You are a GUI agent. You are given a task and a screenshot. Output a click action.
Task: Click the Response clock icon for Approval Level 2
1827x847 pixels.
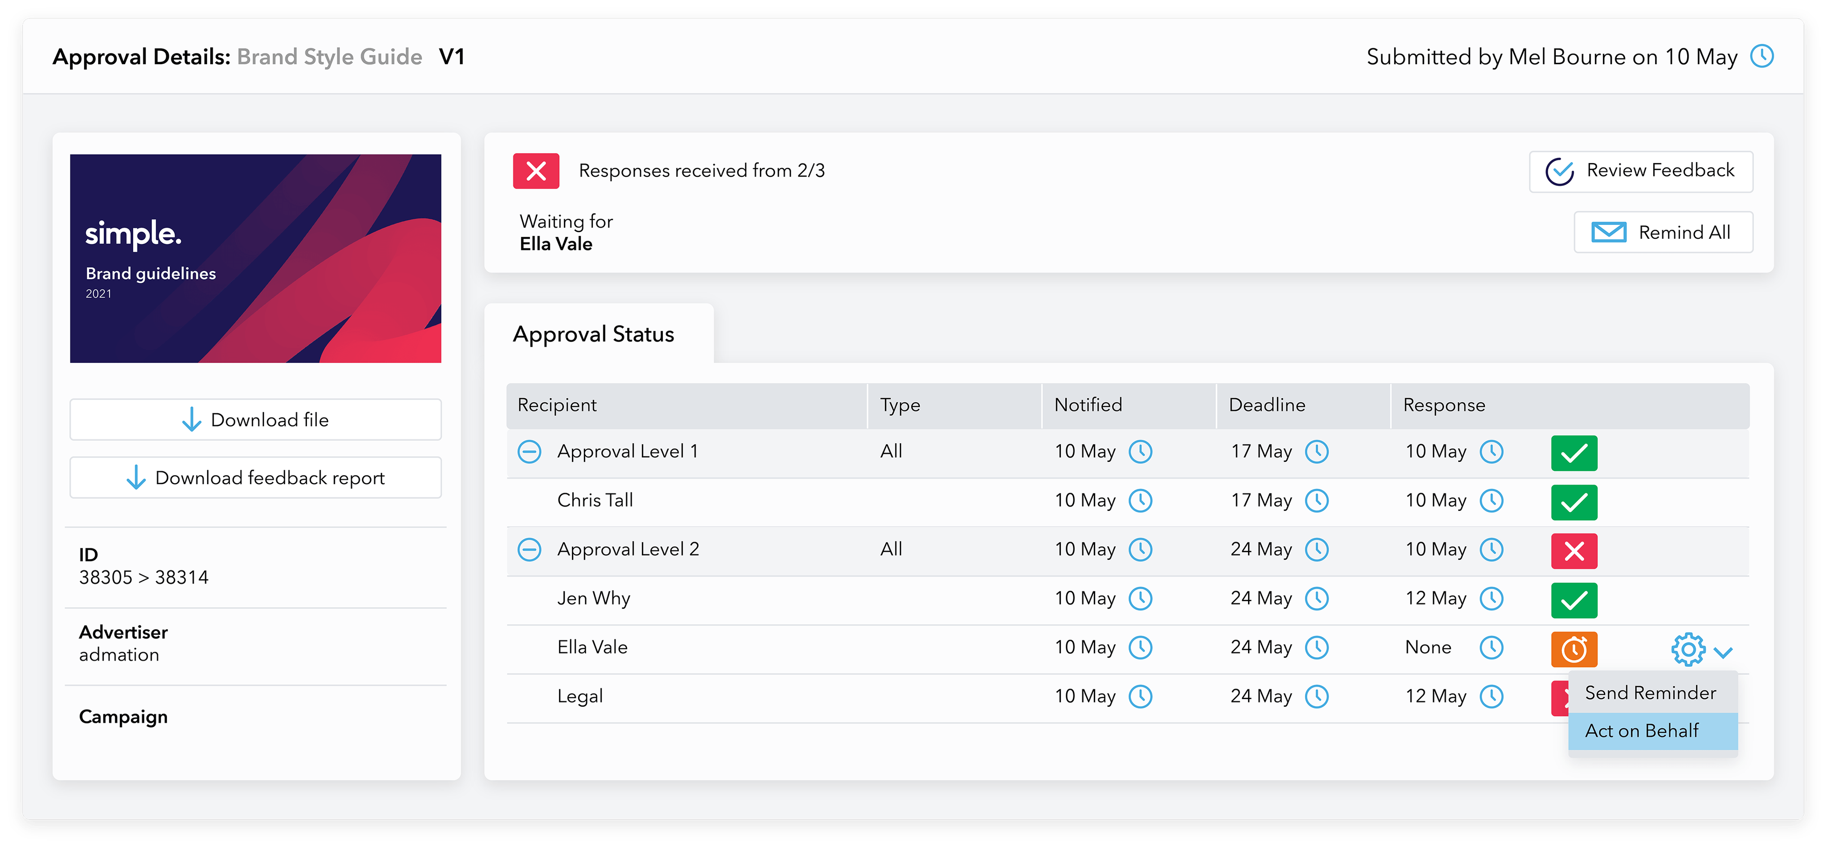[1492, 549]
